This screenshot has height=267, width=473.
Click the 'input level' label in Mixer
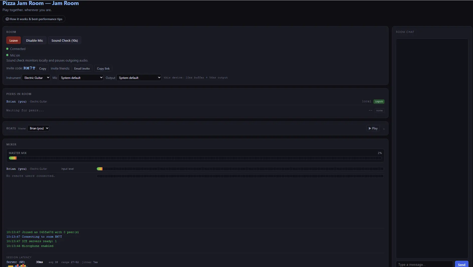coord(67,169)
